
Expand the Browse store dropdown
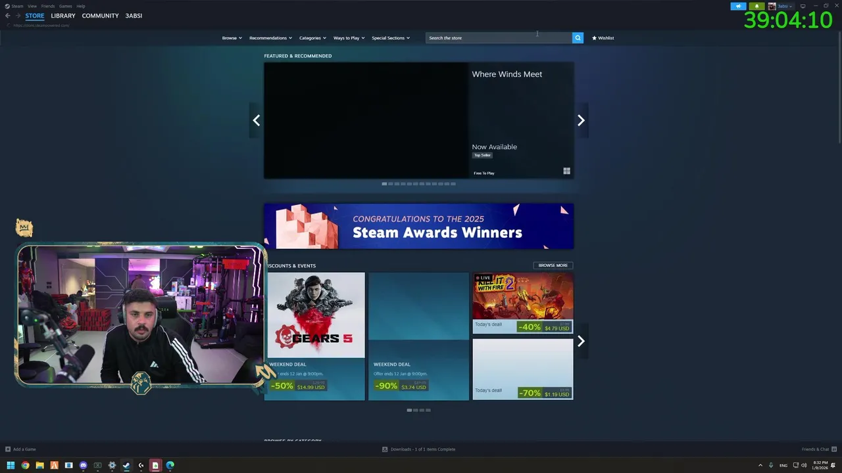tap(232, 38)
